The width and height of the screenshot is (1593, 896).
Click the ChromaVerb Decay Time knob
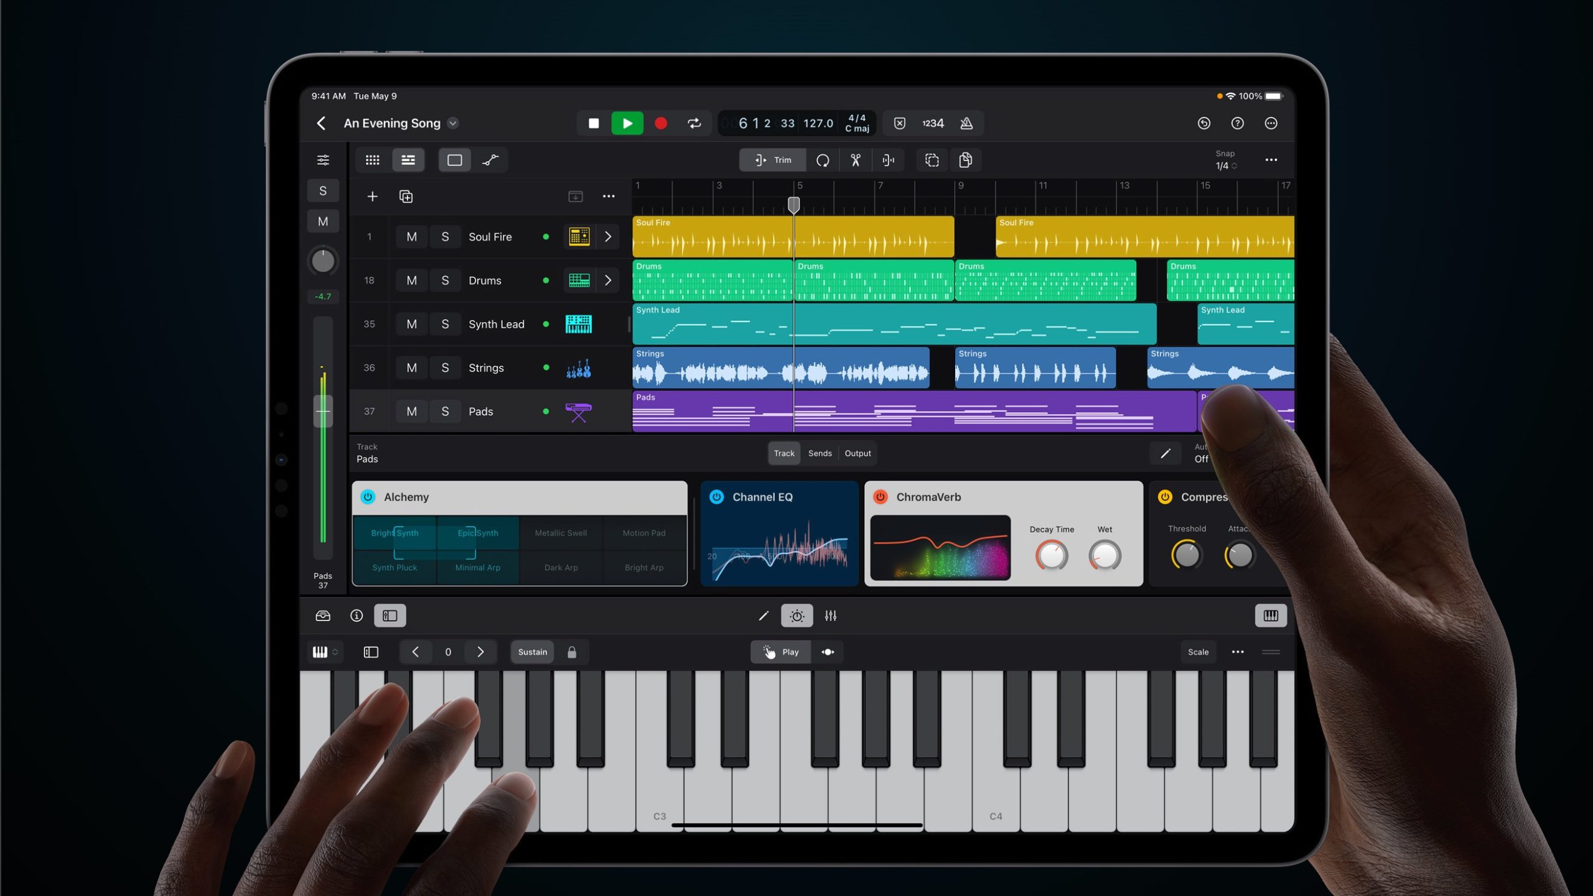[1052, 555]
